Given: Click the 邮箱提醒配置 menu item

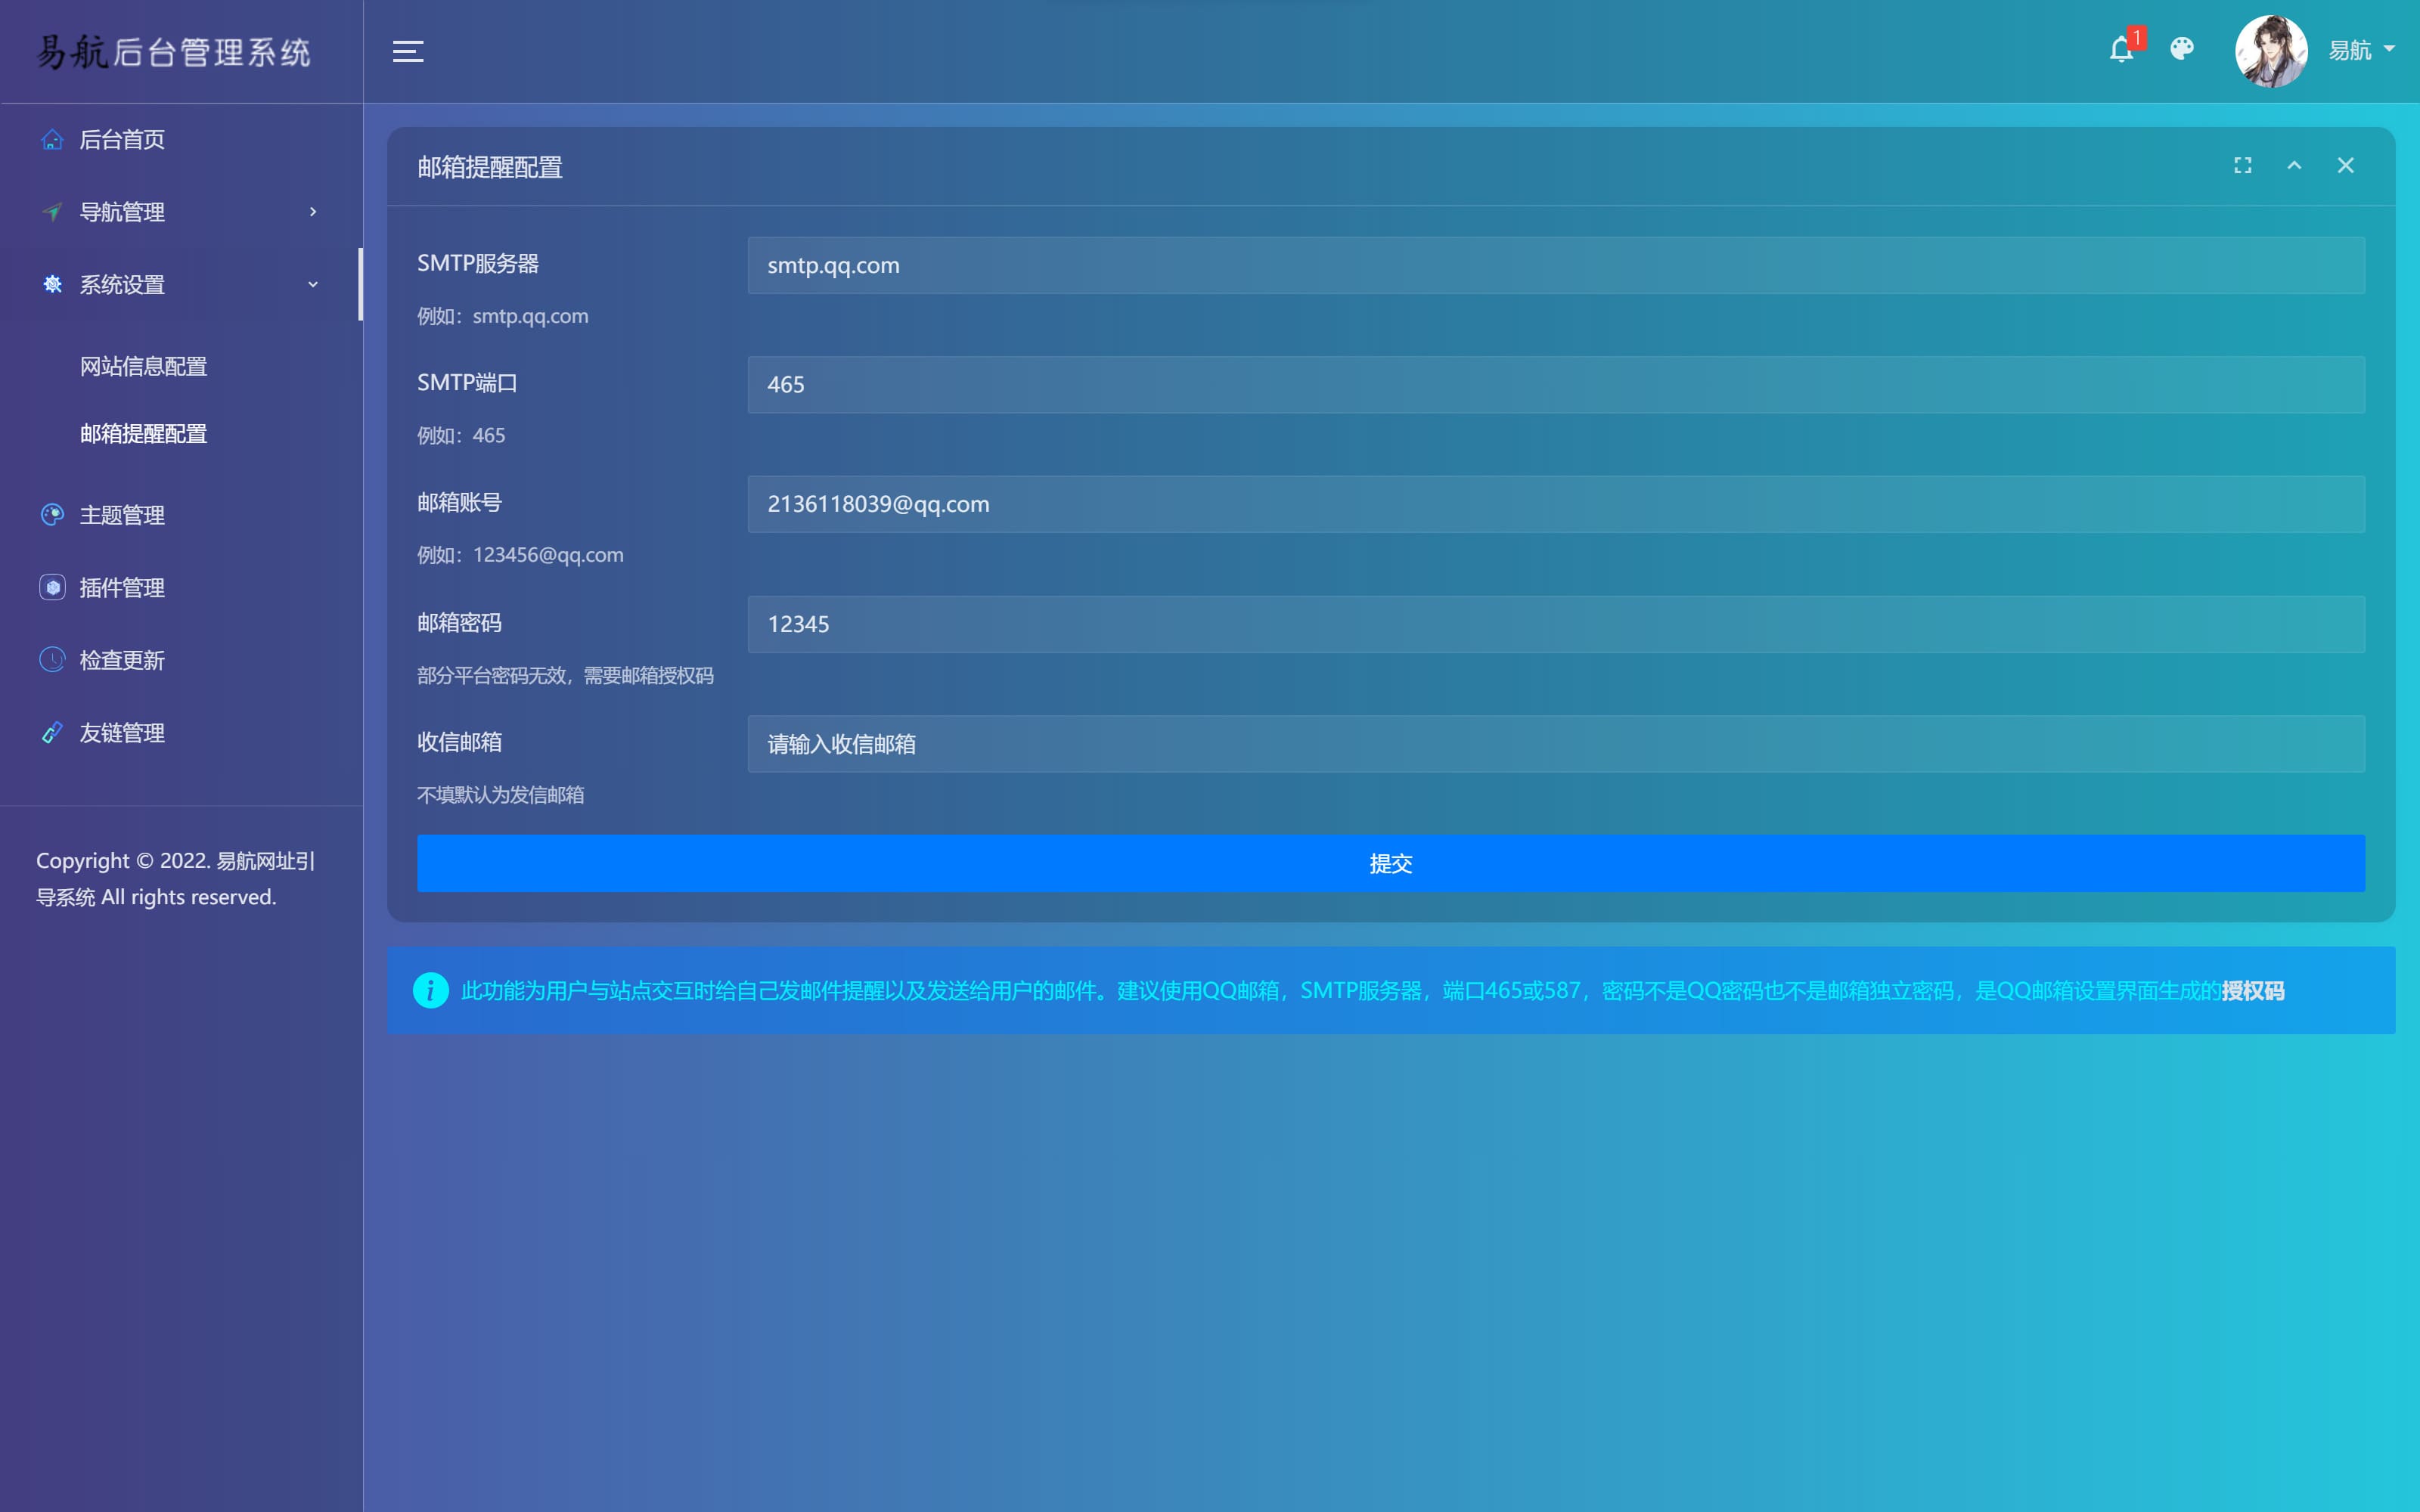Looking at the screenshot, I should (143, 435).
